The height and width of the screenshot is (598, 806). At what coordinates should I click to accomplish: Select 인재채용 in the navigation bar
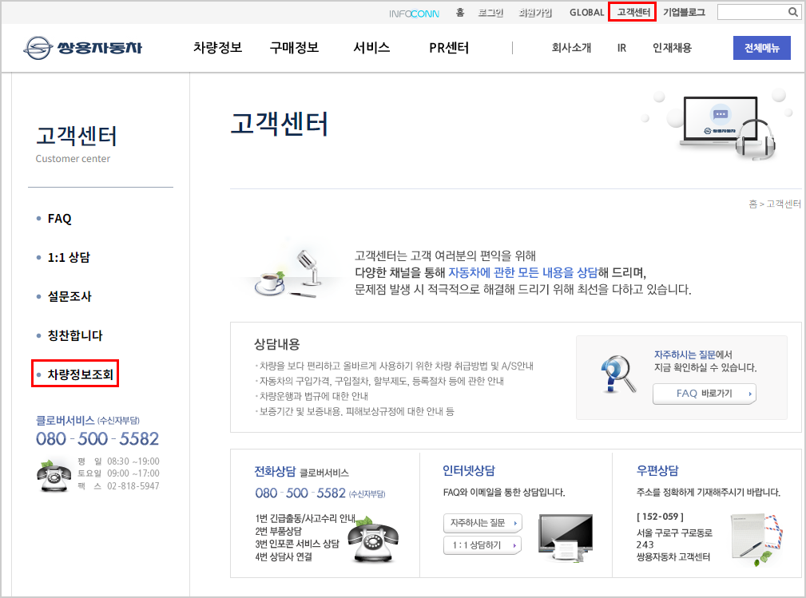[x=673, y=48]
